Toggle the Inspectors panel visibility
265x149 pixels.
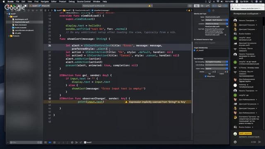225,6
